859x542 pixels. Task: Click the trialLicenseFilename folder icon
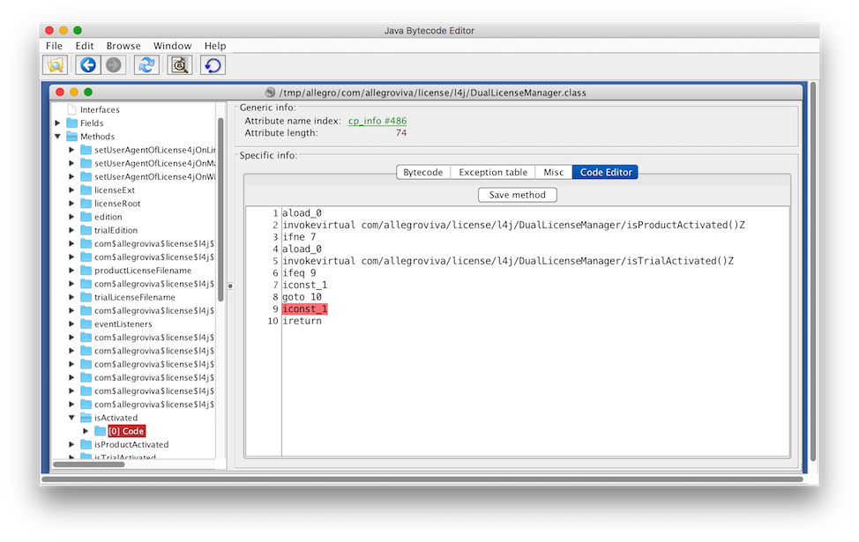(x=86, y=297)
